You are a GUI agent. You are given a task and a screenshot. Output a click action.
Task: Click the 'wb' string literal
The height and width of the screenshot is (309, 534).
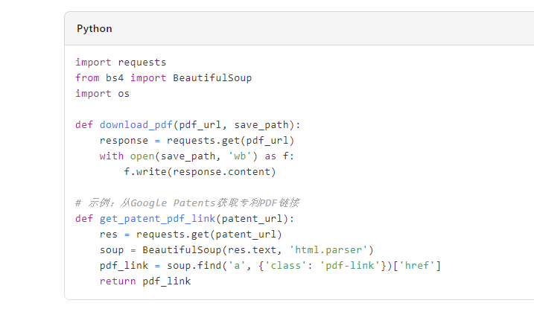point(244,156)
